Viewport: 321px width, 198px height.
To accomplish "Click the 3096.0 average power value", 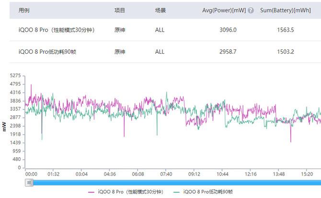I will [228, 30].
